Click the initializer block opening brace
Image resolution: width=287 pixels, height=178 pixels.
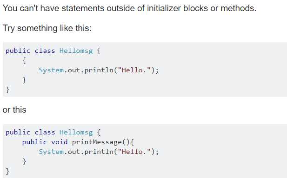(x=24, y=61)
